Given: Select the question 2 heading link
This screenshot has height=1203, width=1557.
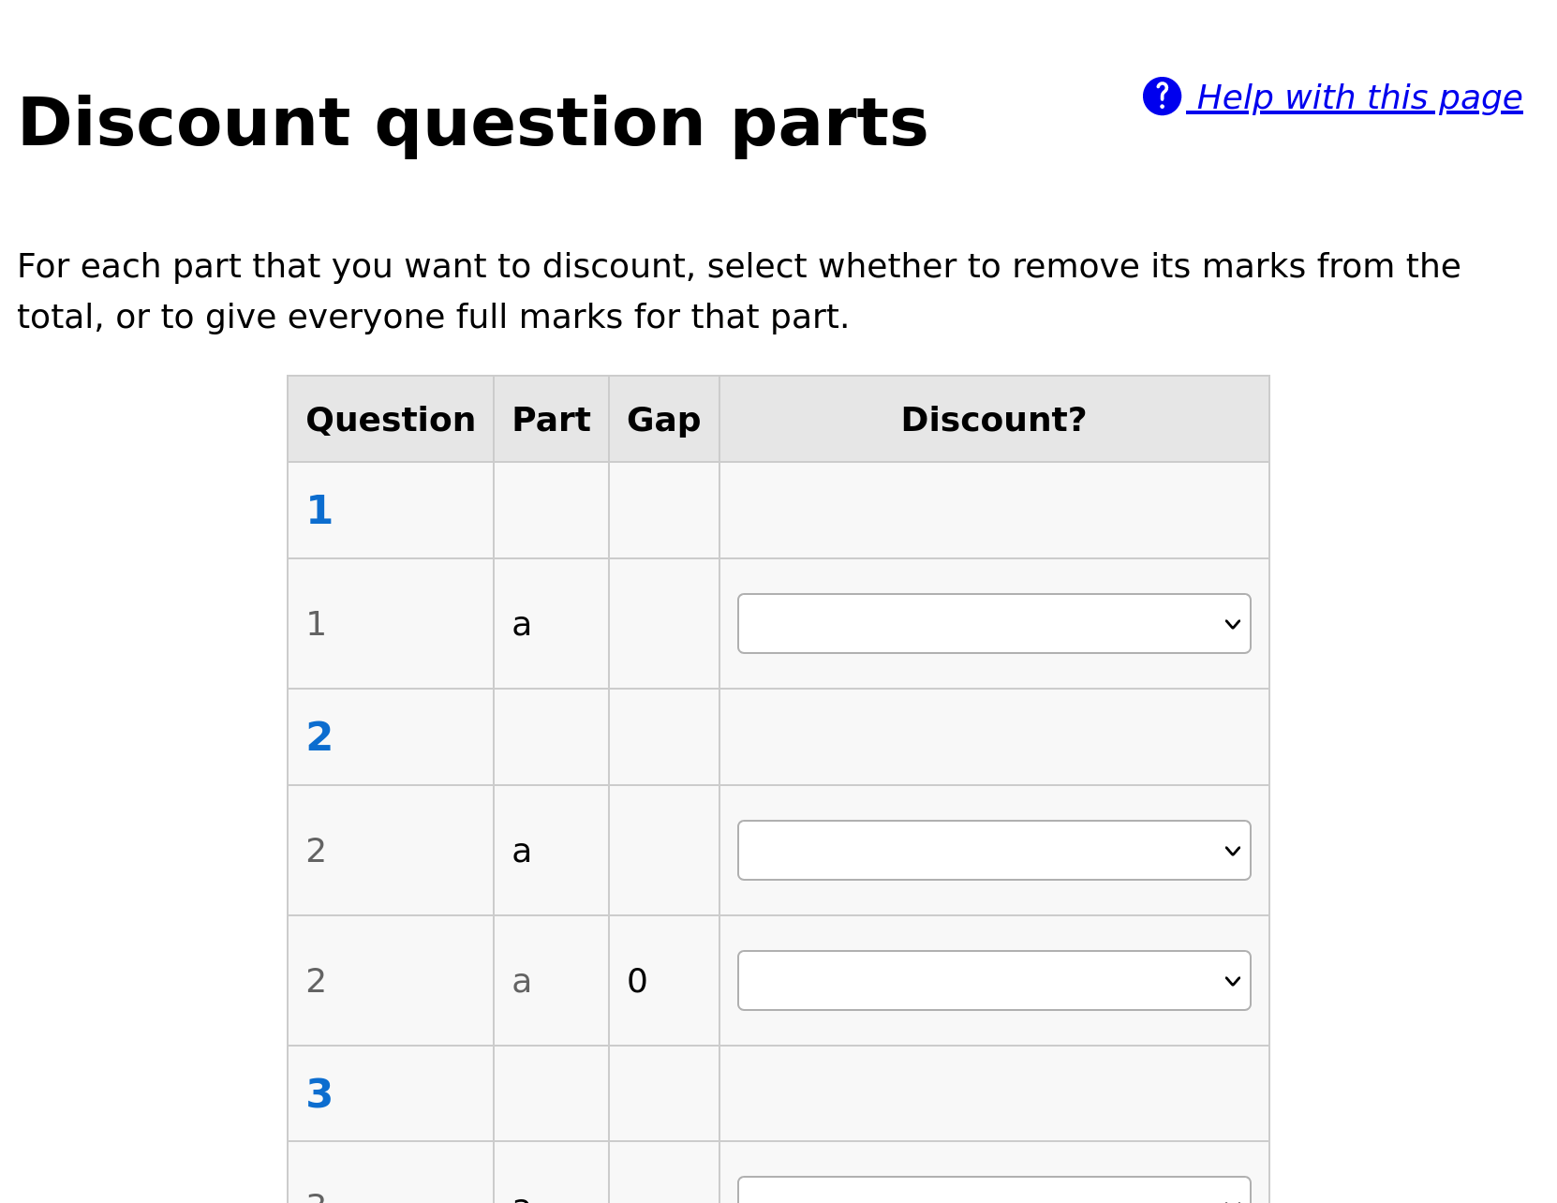Looking at the screenshot, I should 319,737.
